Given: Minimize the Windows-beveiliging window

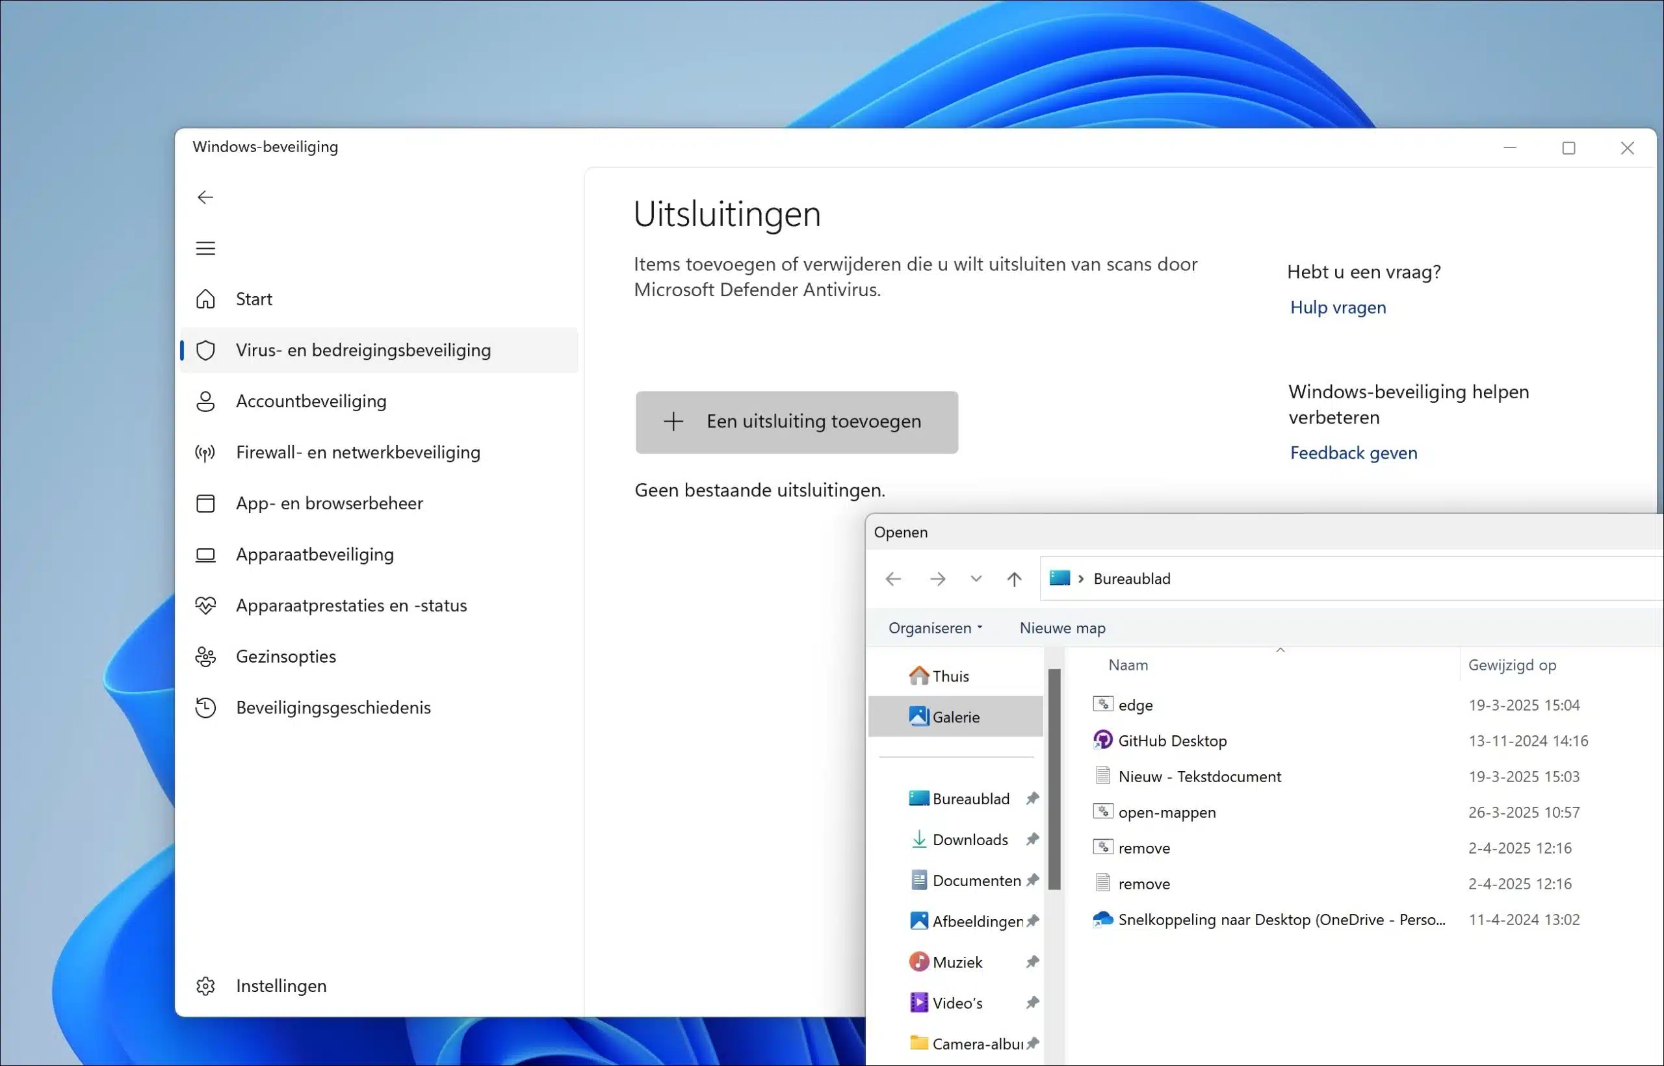Looking at the screenshot, I should click(1510, 148).
